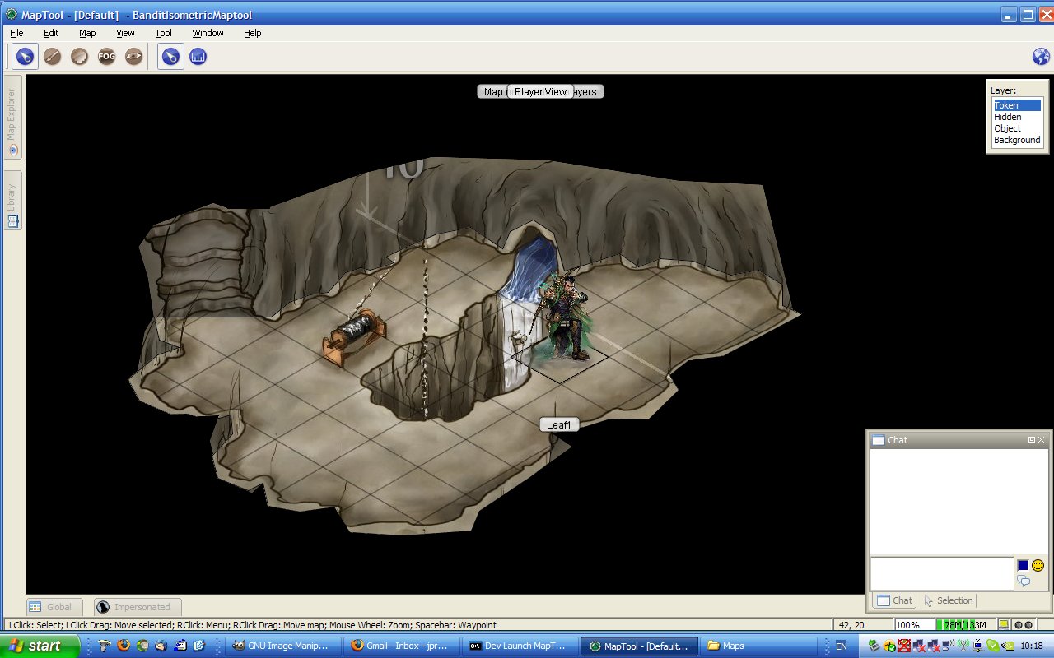Switch to the Selection tab
The height and width of the screenshot is (658, 1054).
[949, 600]
